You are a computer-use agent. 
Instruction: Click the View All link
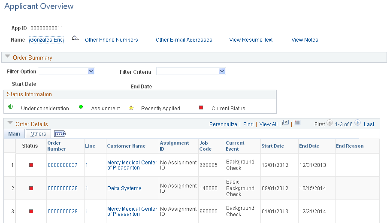pos(268,124)
